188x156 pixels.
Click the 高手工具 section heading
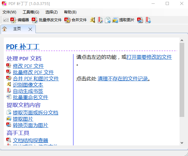[18, 133]
